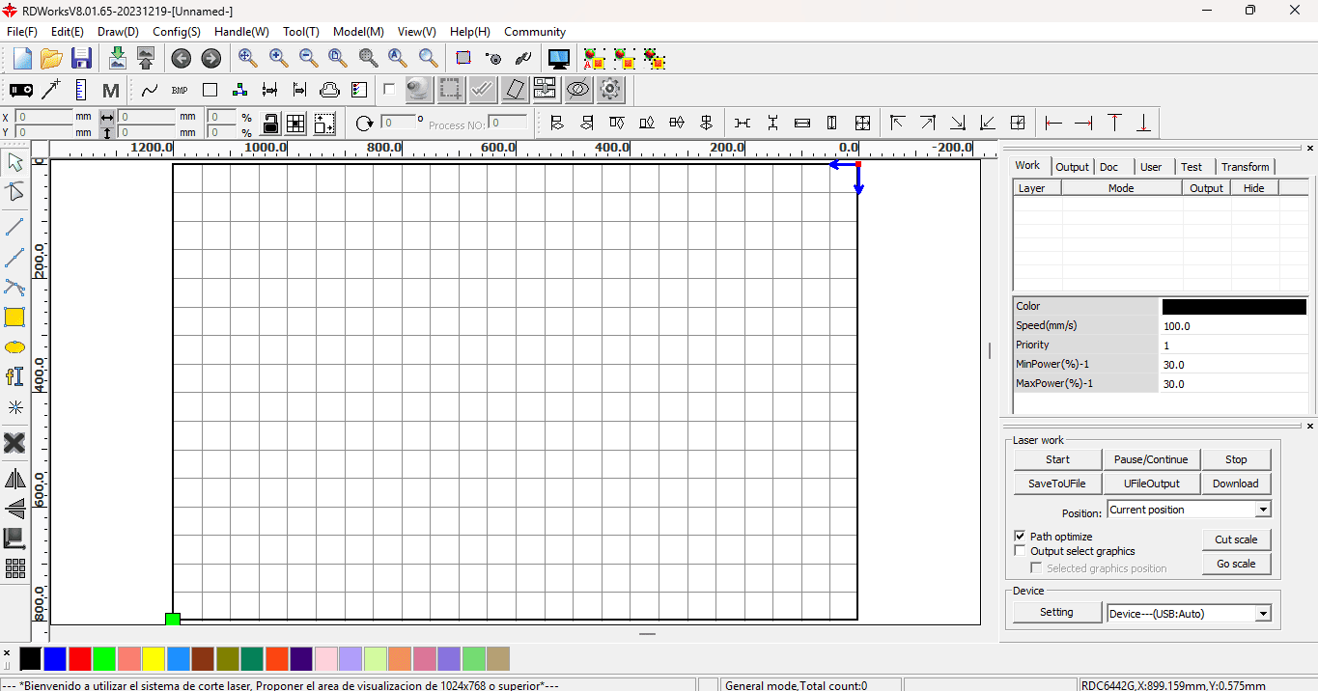
Task: Click the vertical mirror tool
Action: tap(14, 509)
